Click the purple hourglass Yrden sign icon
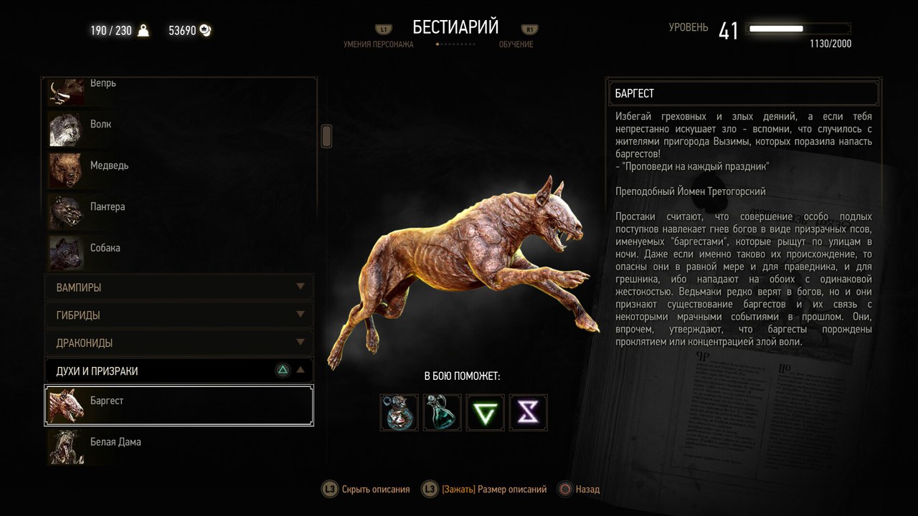 (x=529, y=412)
